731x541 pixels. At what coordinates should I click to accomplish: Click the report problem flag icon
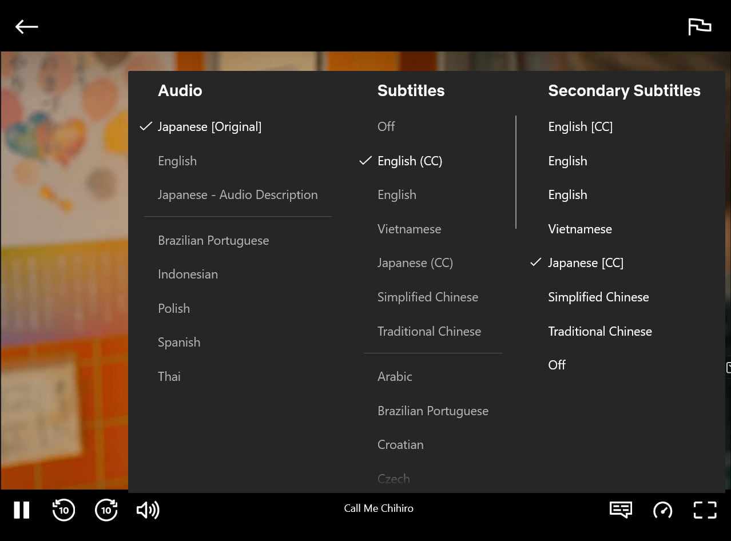(699, 26)
